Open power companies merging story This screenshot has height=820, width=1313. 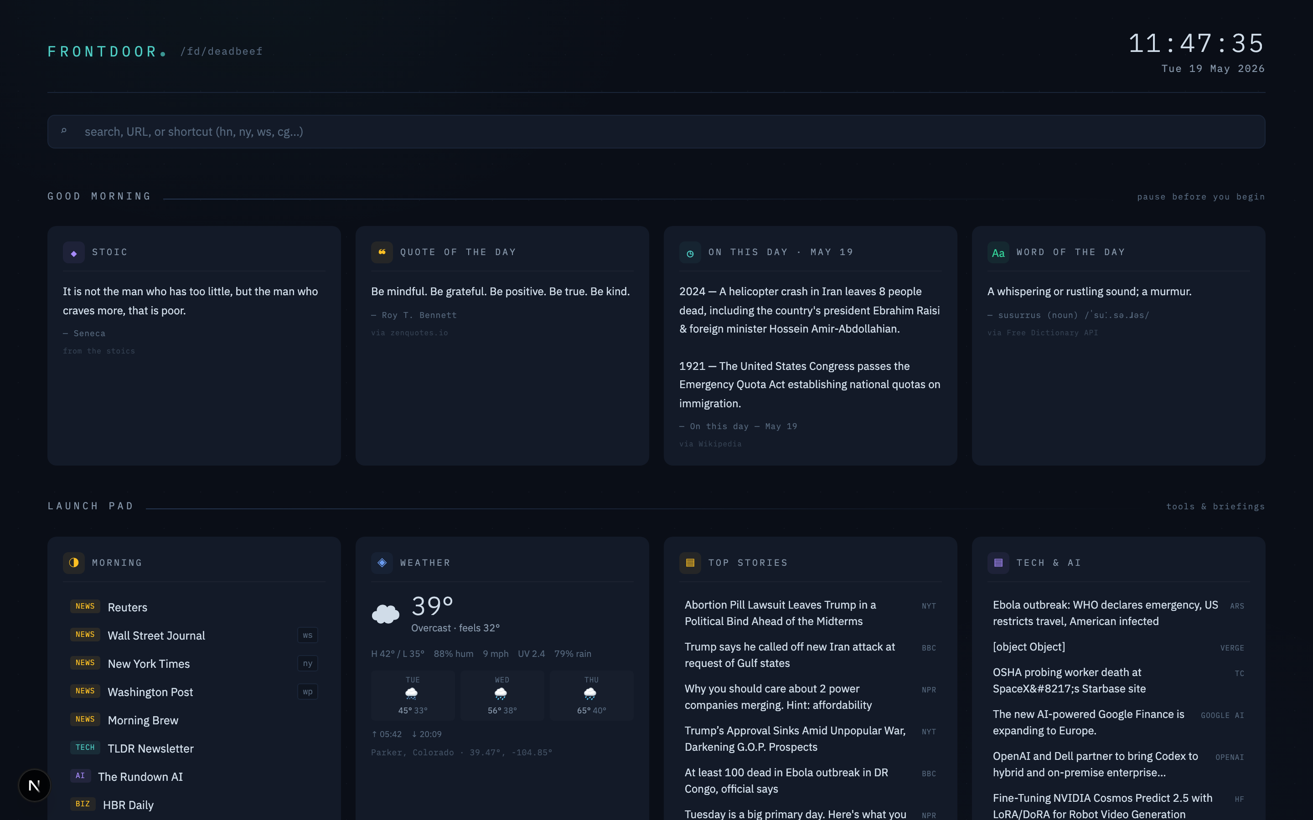coord(810,697)
